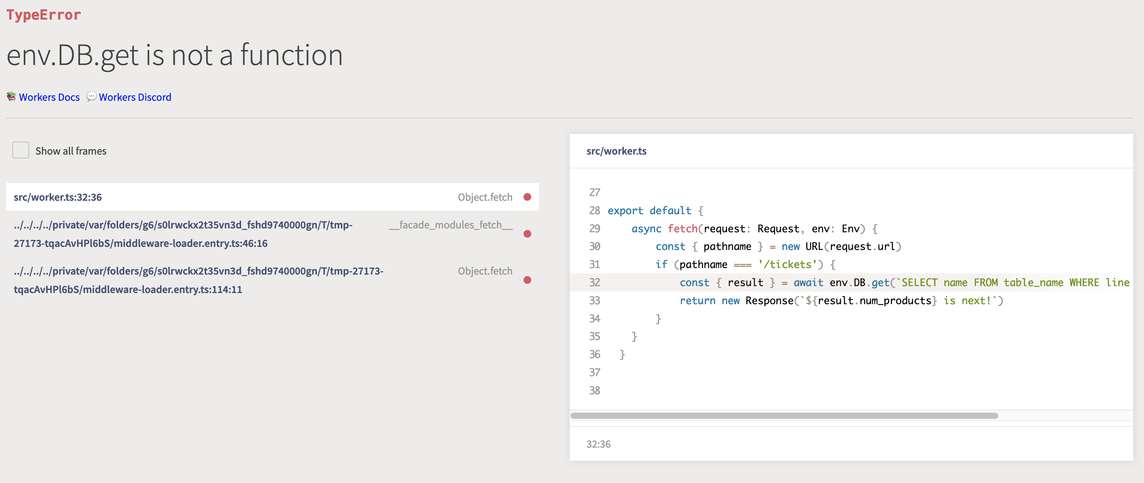Screen dimensions: 1144x483
Task: Open the Workers Docs link
Action: coord(49,97)
